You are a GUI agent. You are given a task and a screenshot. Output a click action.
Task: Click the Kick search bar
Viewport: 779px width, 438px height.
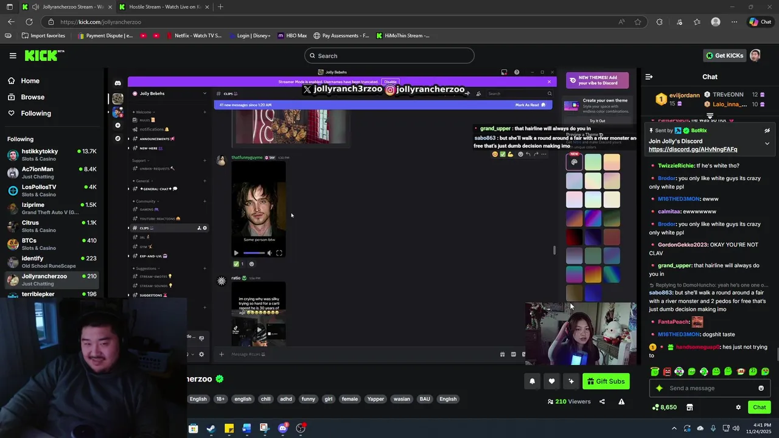[x=389, y=55]
